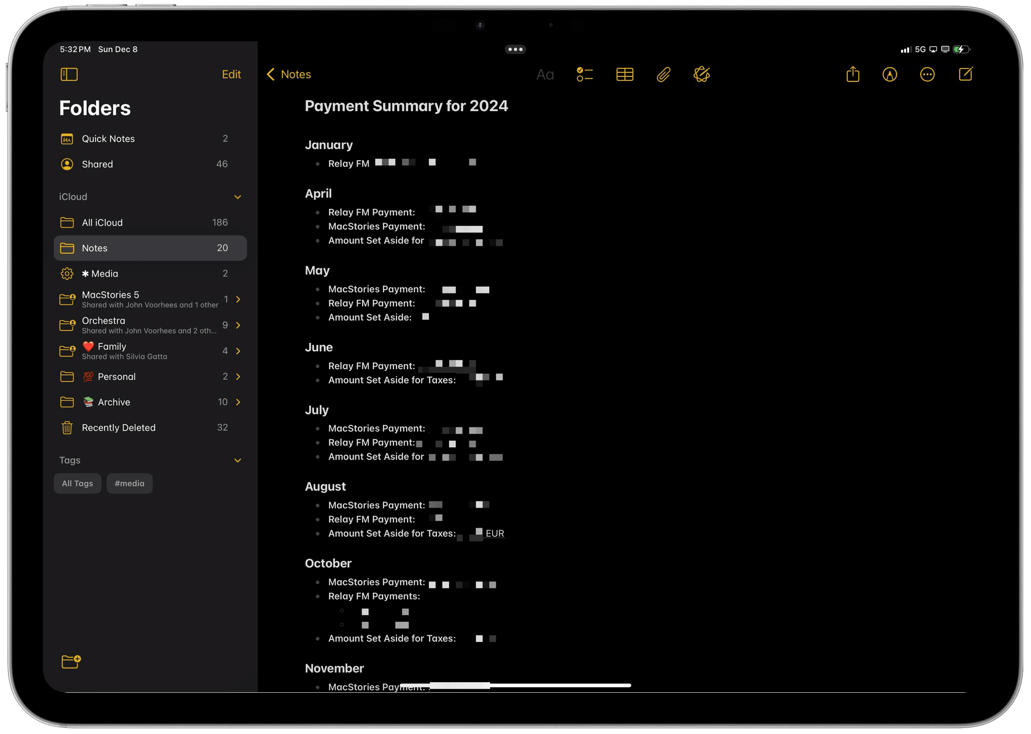Compose a new note

point(966,74)
